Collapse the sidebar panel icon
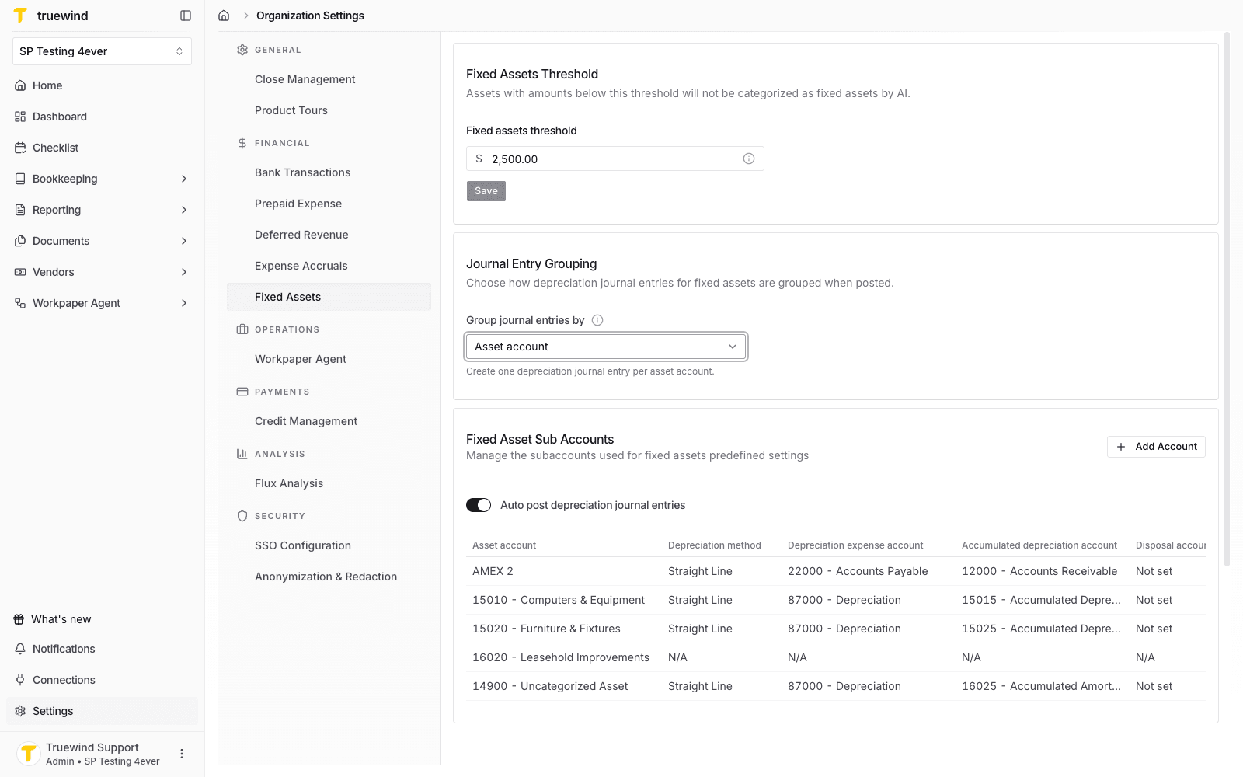1243x777 pixels. coord(186,16)
